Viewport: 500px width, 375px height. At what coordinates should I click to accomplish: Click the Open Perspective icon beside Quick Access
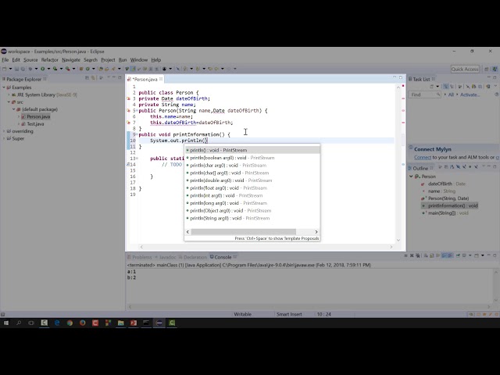487,69
